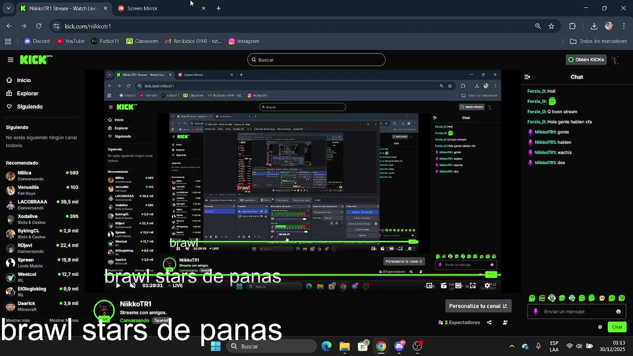Open the Discord bookmark
The height and width of the screenshot is (356, 633).
tap(37, 41)
